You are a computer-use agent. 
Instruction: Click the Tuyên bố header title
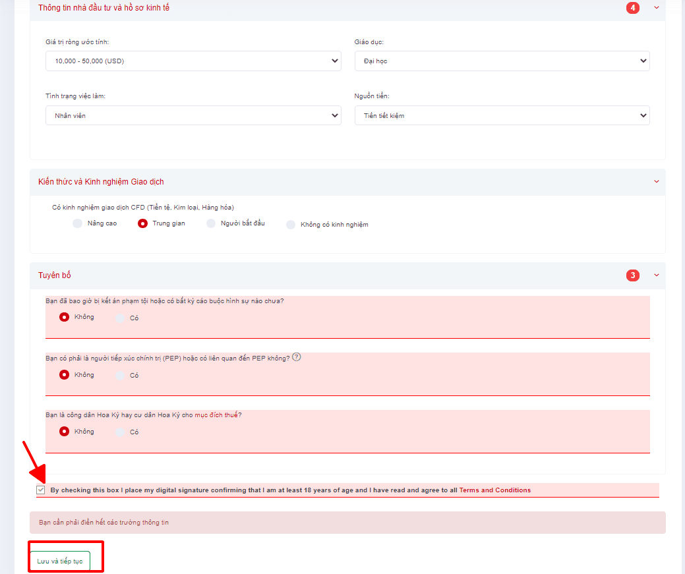tap(54, 275)
